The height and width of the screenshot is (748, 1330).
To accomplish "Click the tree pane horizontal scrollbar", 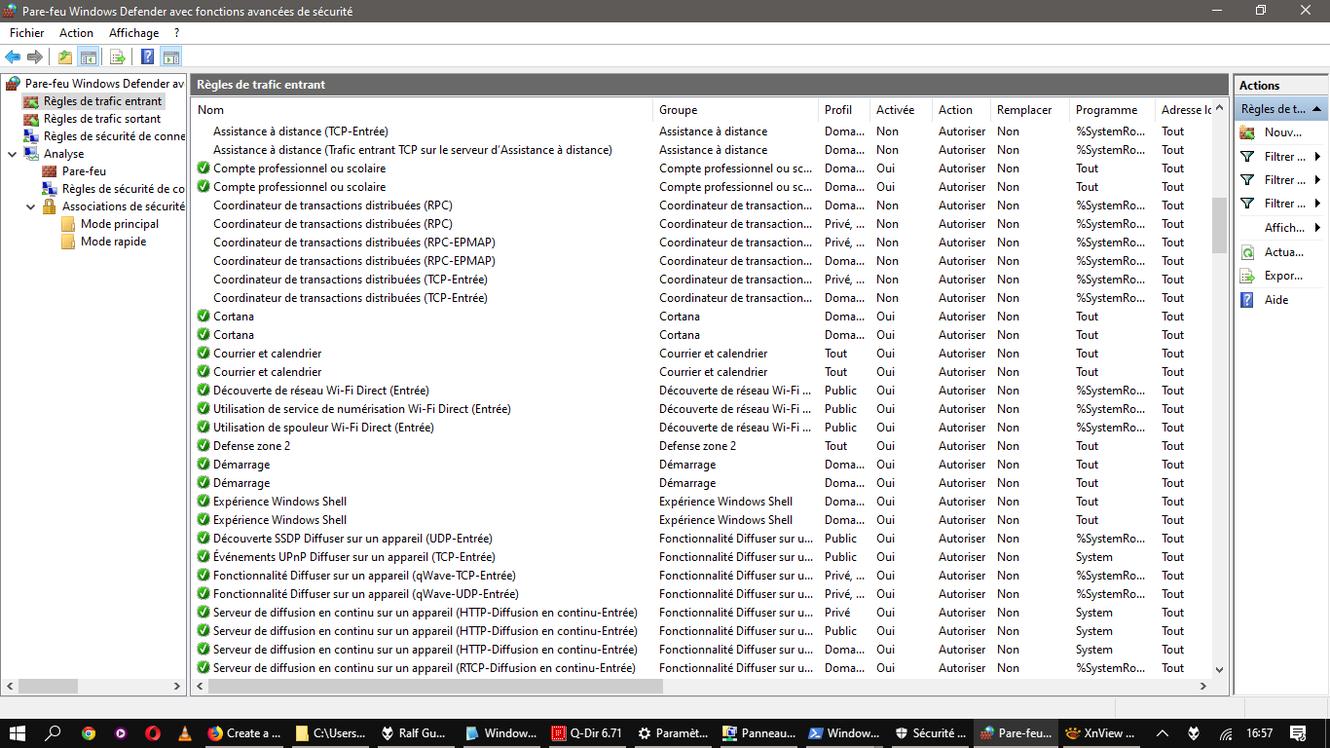I will pyautogui.click(x=46, y=686).
